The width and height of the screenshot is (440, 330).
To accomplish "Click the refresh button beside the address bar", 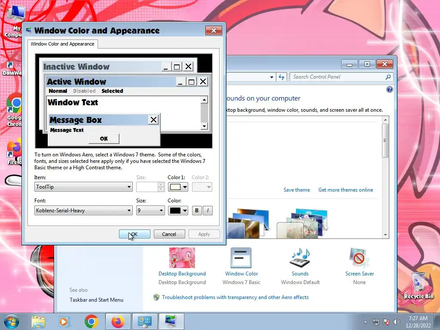I will tap(281, 77).
